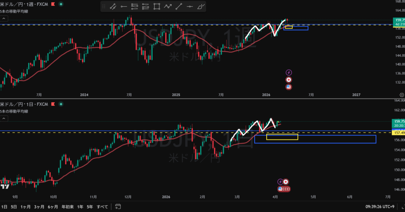Select the horizontal line tool

(x=190, y=6)
